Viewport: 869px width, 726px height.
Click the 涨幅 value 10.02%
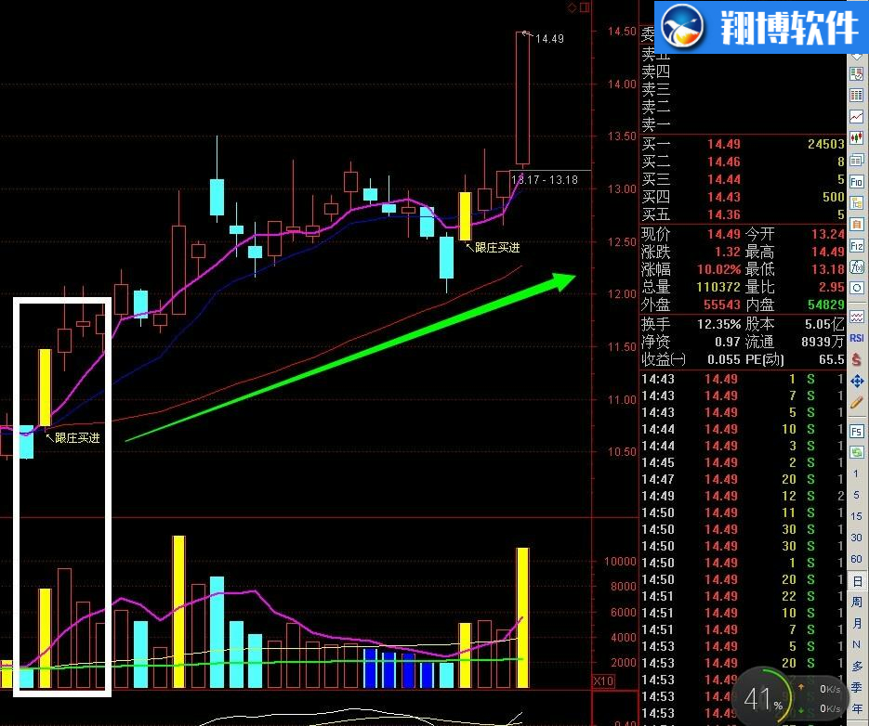pyautogui.click(x=718, y=269)
